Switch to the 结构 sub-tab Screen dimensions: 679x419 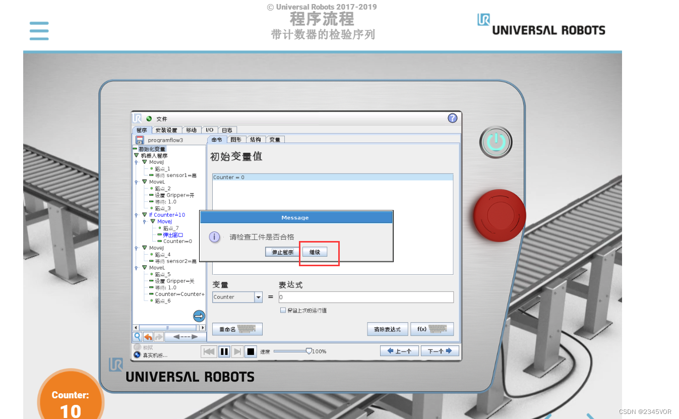[x=256, y=140]
